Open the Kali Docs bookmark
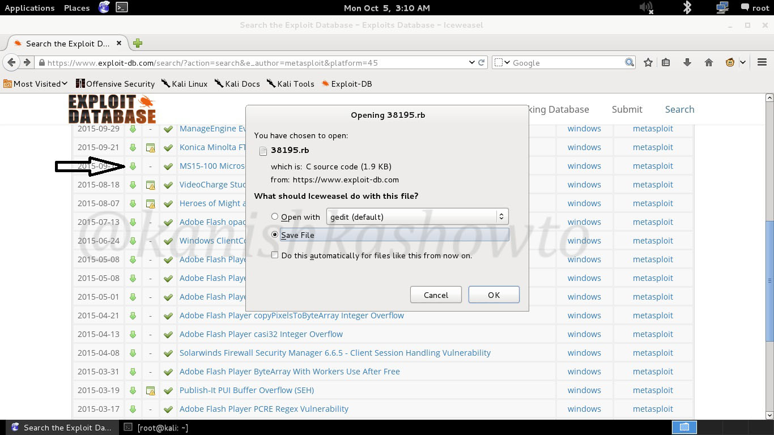The height and width of the screenshot is (435, 774). (x=237, y=84)
